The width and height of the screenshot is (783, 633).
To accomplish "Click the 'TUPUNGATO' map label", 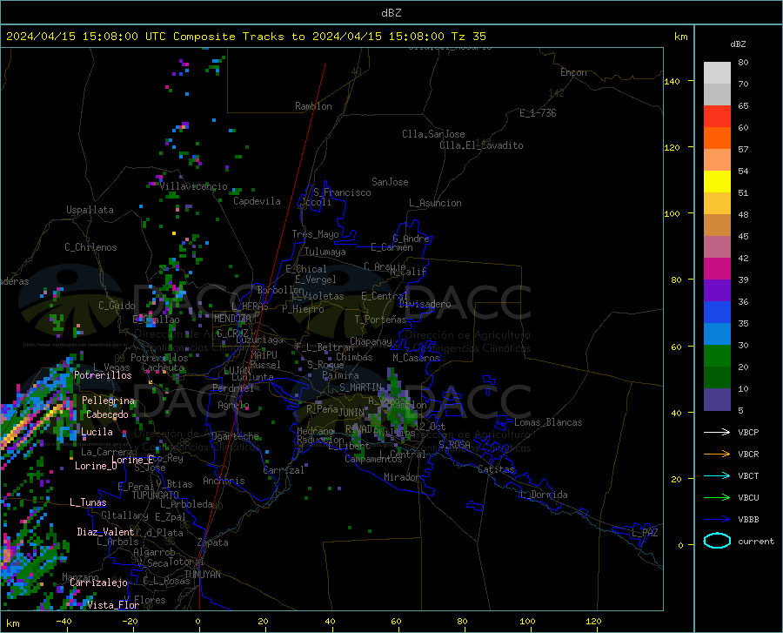I will coord(156,495).
